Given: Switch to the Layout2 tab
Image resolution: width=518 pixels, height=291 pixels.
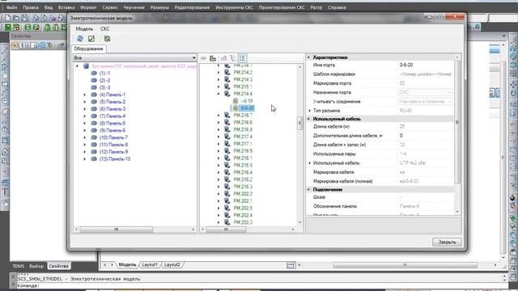Looking at the screenshot, I should [172, 264].
